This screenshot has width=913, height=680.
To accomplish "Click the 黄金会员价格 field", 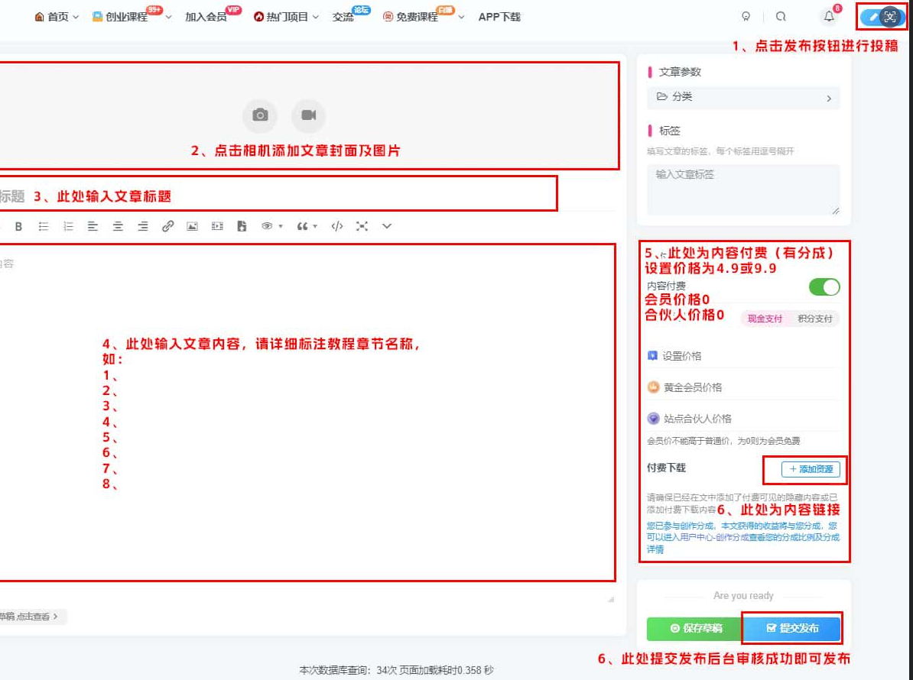I will [743, 387].
